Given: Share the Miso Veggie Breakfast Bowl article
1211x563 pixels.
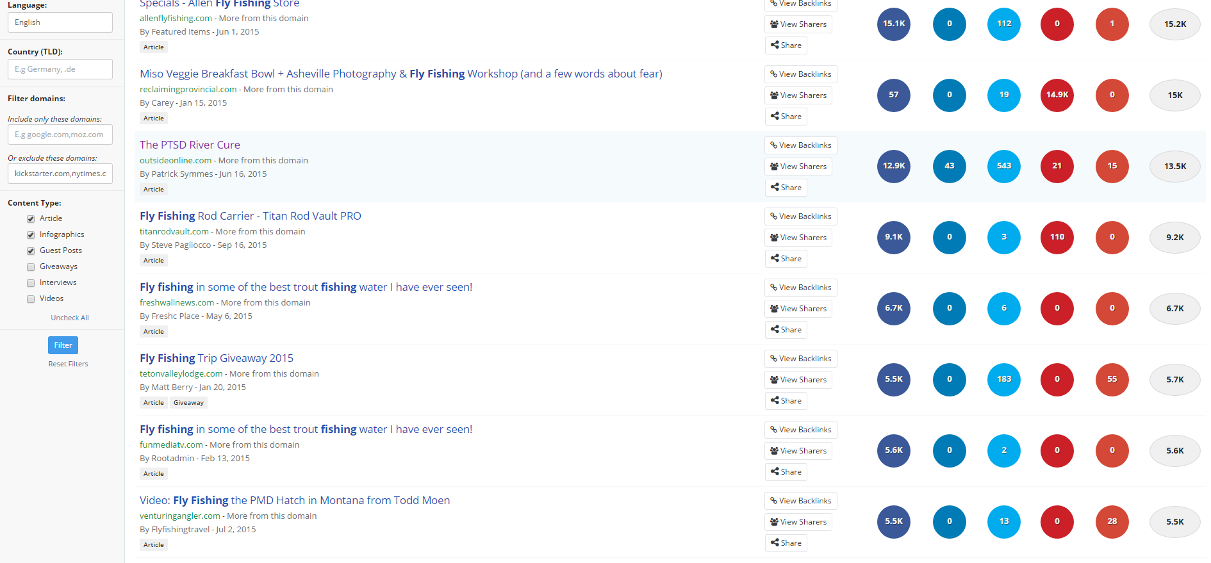Looking at the screenshot, I should 786,117.
